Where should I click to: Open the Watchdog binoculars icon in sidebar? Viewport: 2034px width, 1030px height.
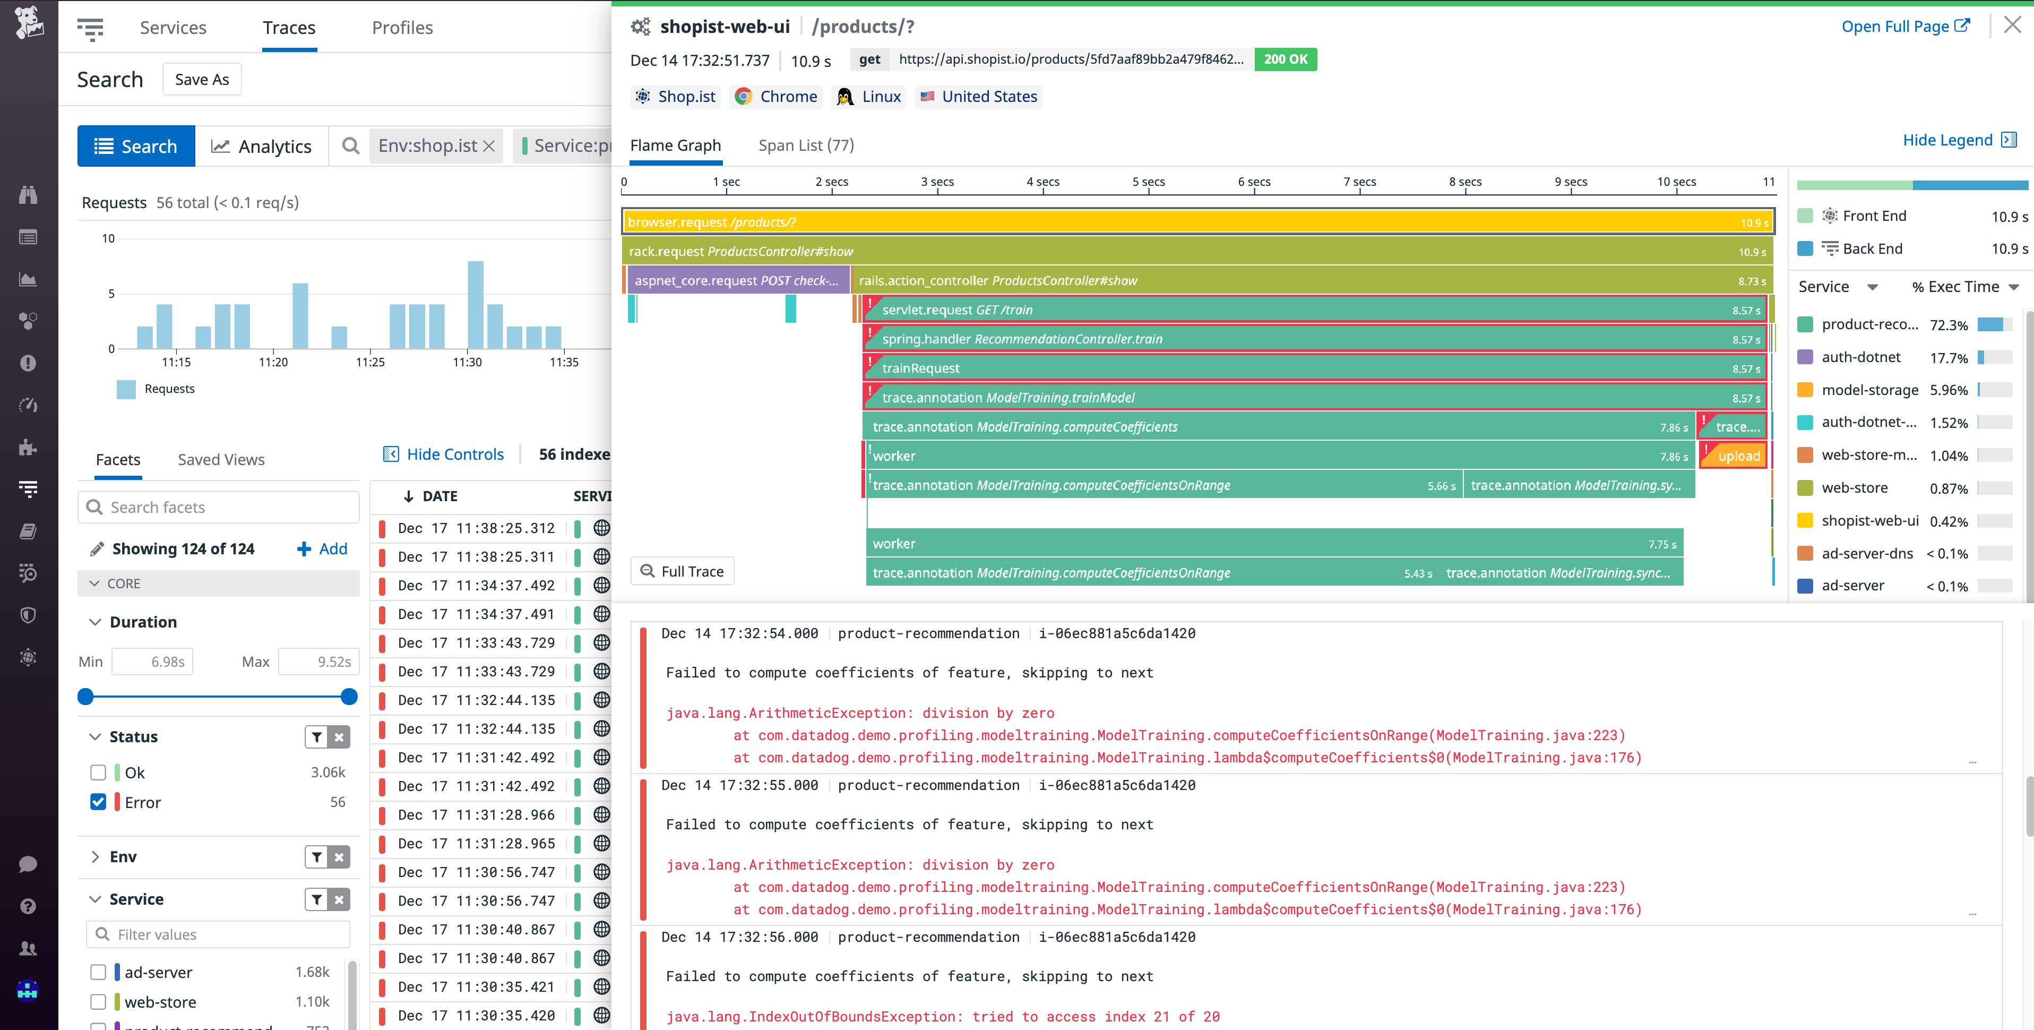pos(28,194)
